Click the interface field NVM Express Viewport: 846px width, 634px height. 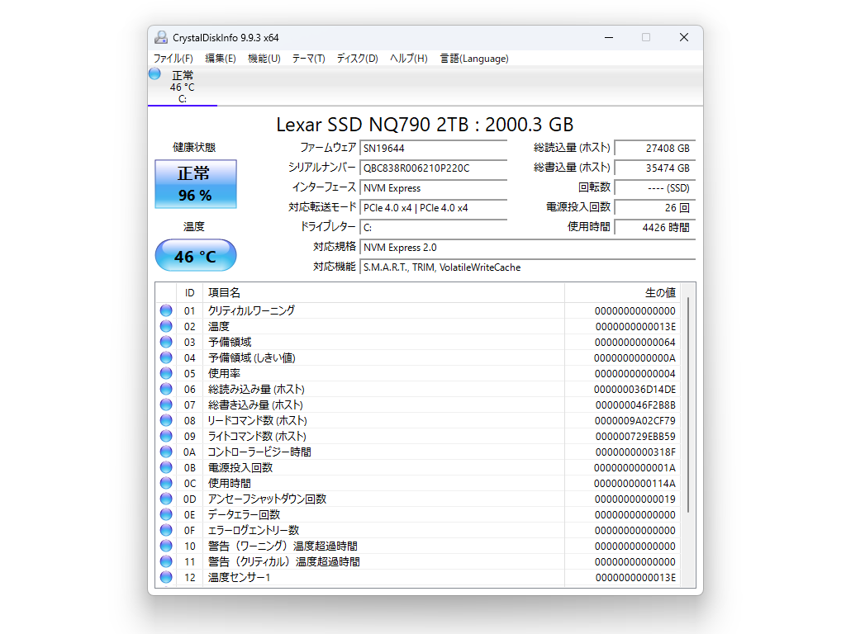tap(433, 188)
